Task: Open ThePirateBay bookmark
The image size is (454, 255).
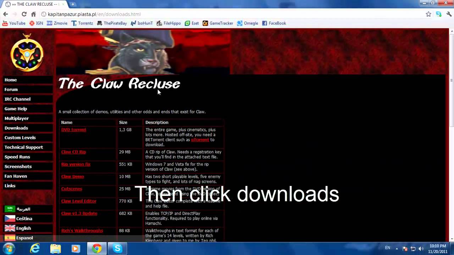Action: tap(112, 23)
